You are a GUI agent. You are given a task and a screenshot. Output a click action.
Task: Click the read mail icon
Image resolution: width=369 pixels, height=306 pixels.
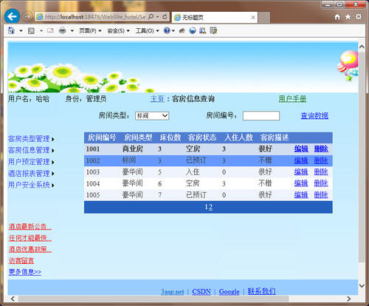pyautogui.click(x=50, y=30)
